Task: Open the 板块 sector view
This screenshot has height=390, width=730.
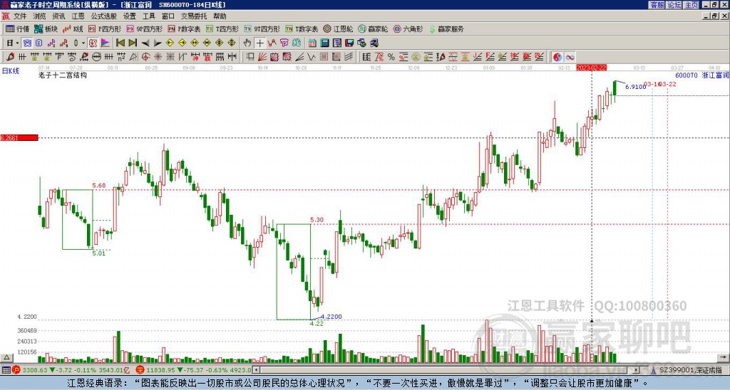Action: click(46, 28)
